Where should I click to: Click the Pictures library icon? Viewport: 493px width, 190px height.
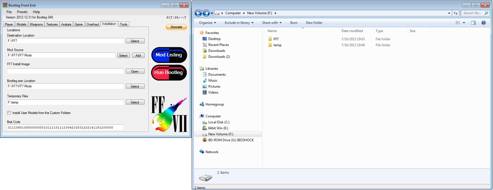pos(205,86)
